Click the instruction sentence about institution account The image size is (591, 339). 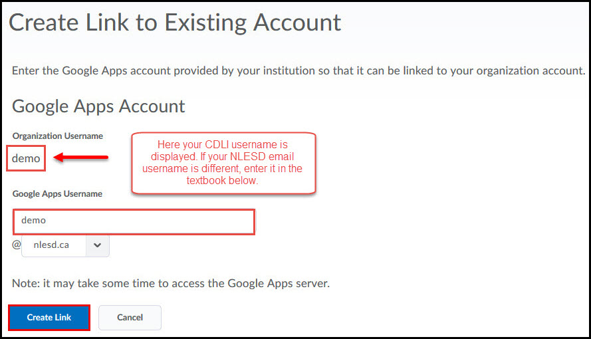[298, 71]
